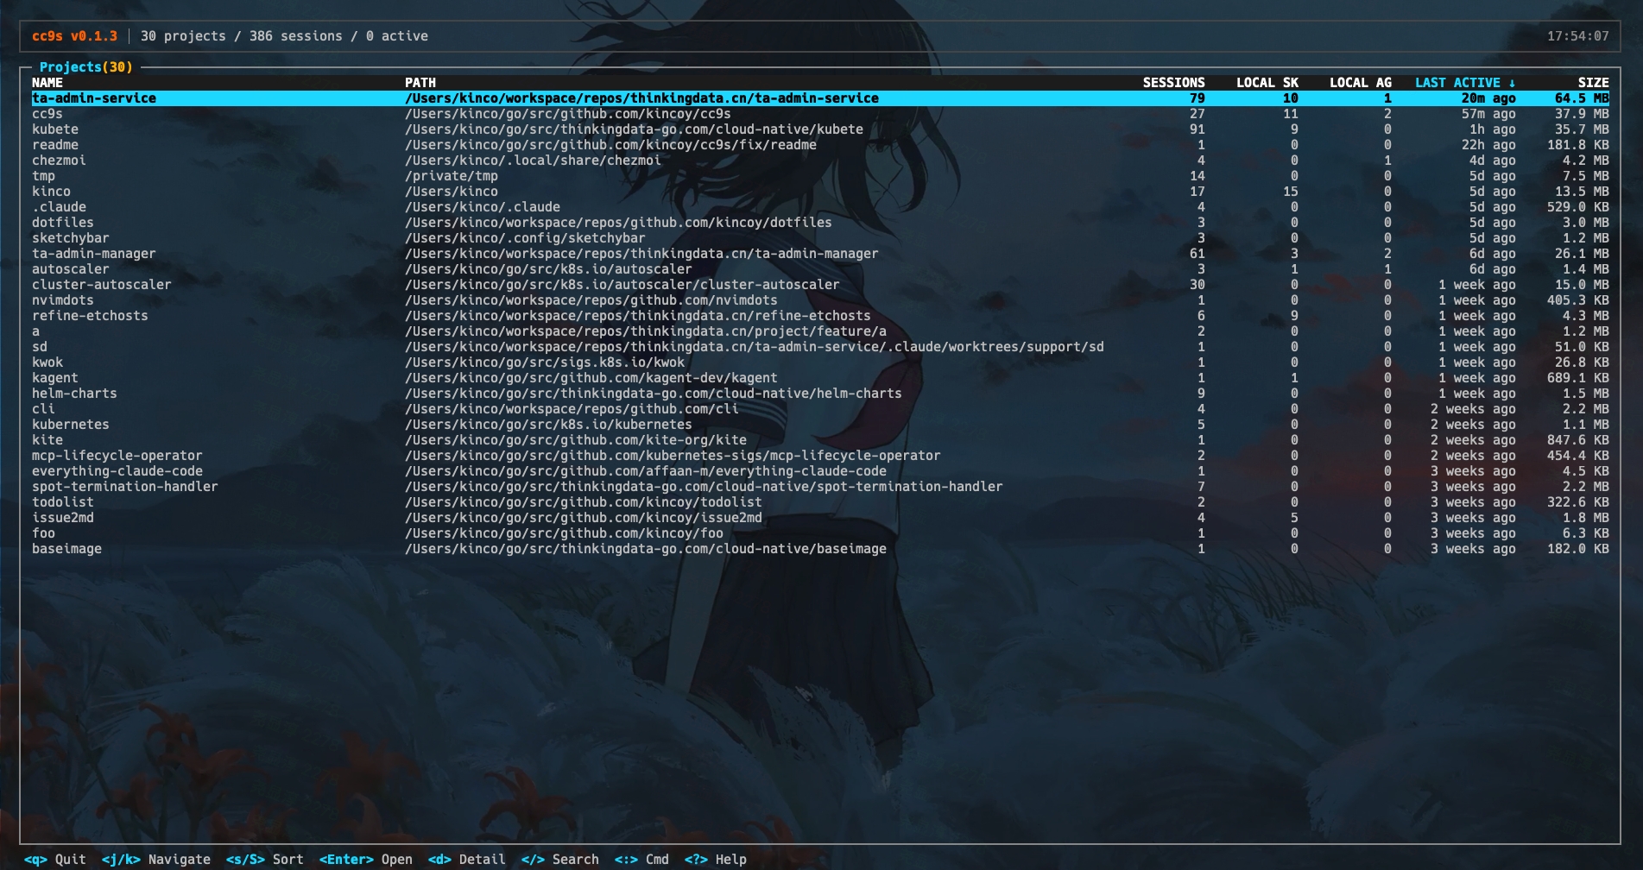Sort by the SESSIONS column header
This screenshot has height=870, width=1643.
pyautogui.click(x=1174, y=83)
